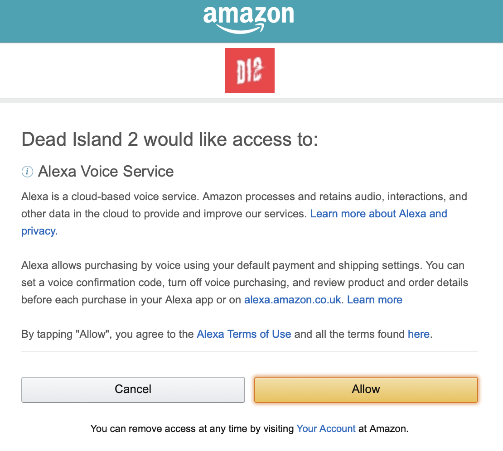Click the voice purchasing settings paragraph
Screen dimensions: 503x451
(x=245, y=283)
